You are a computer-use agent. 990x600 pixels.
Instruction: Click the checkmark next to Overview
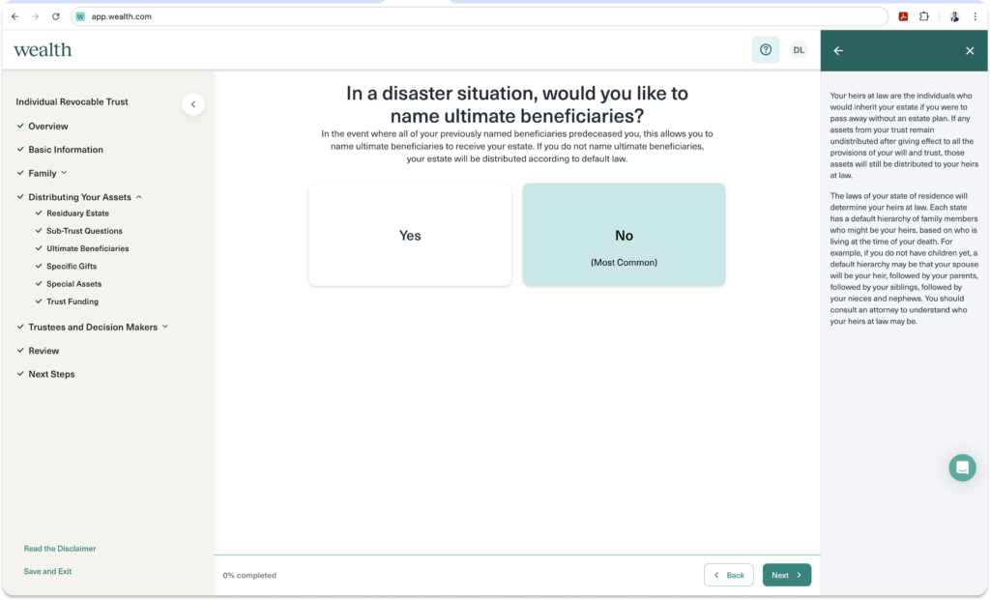(20, 126)
